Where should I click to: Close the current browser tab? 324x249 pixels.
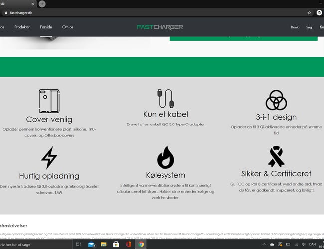coord(32,4)
